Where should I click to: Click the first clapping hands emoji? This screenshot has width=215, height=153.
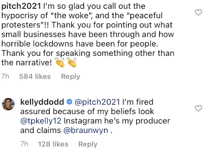click(60, 62)
